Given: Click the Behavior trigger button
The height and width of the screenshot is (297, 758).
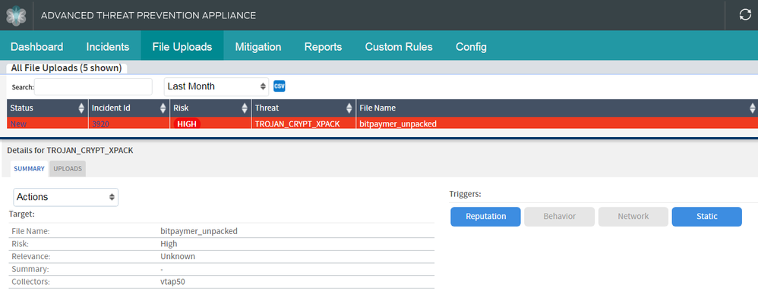Looking at the screenshot, I should pos(559,217).
